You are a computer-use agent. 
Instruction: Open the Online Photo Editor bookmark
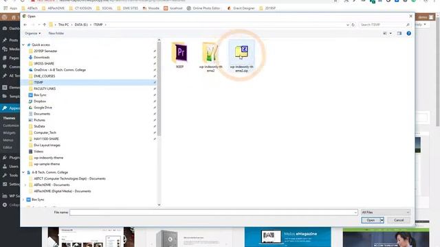click(x=203, y=8)
